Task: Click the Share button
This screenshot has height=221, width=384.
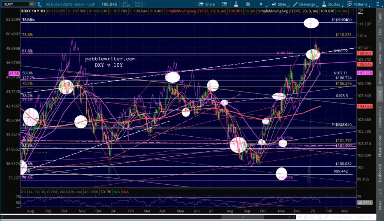Action: (x=206, y=4)
